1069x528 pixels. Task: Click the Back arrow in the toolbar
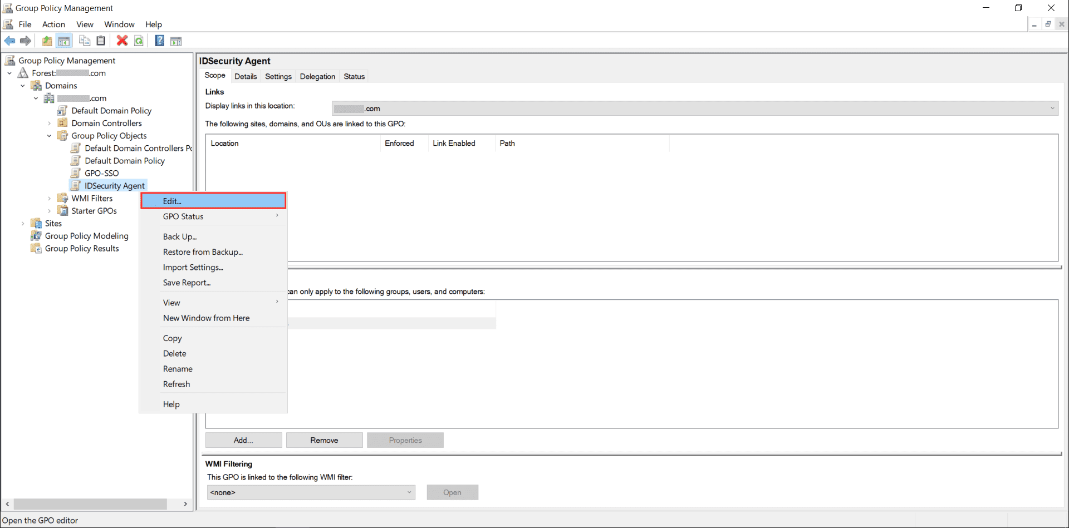pyautogui.click(x=10, y=41)
